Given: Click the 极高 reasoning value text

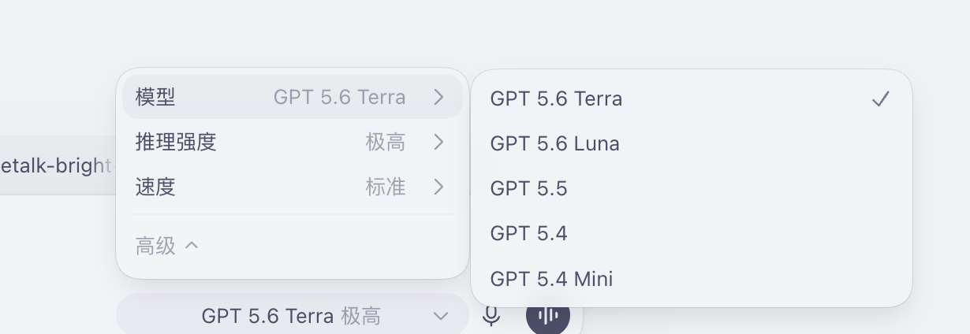Looking at the screenshot, I should (x=386, y=142).
